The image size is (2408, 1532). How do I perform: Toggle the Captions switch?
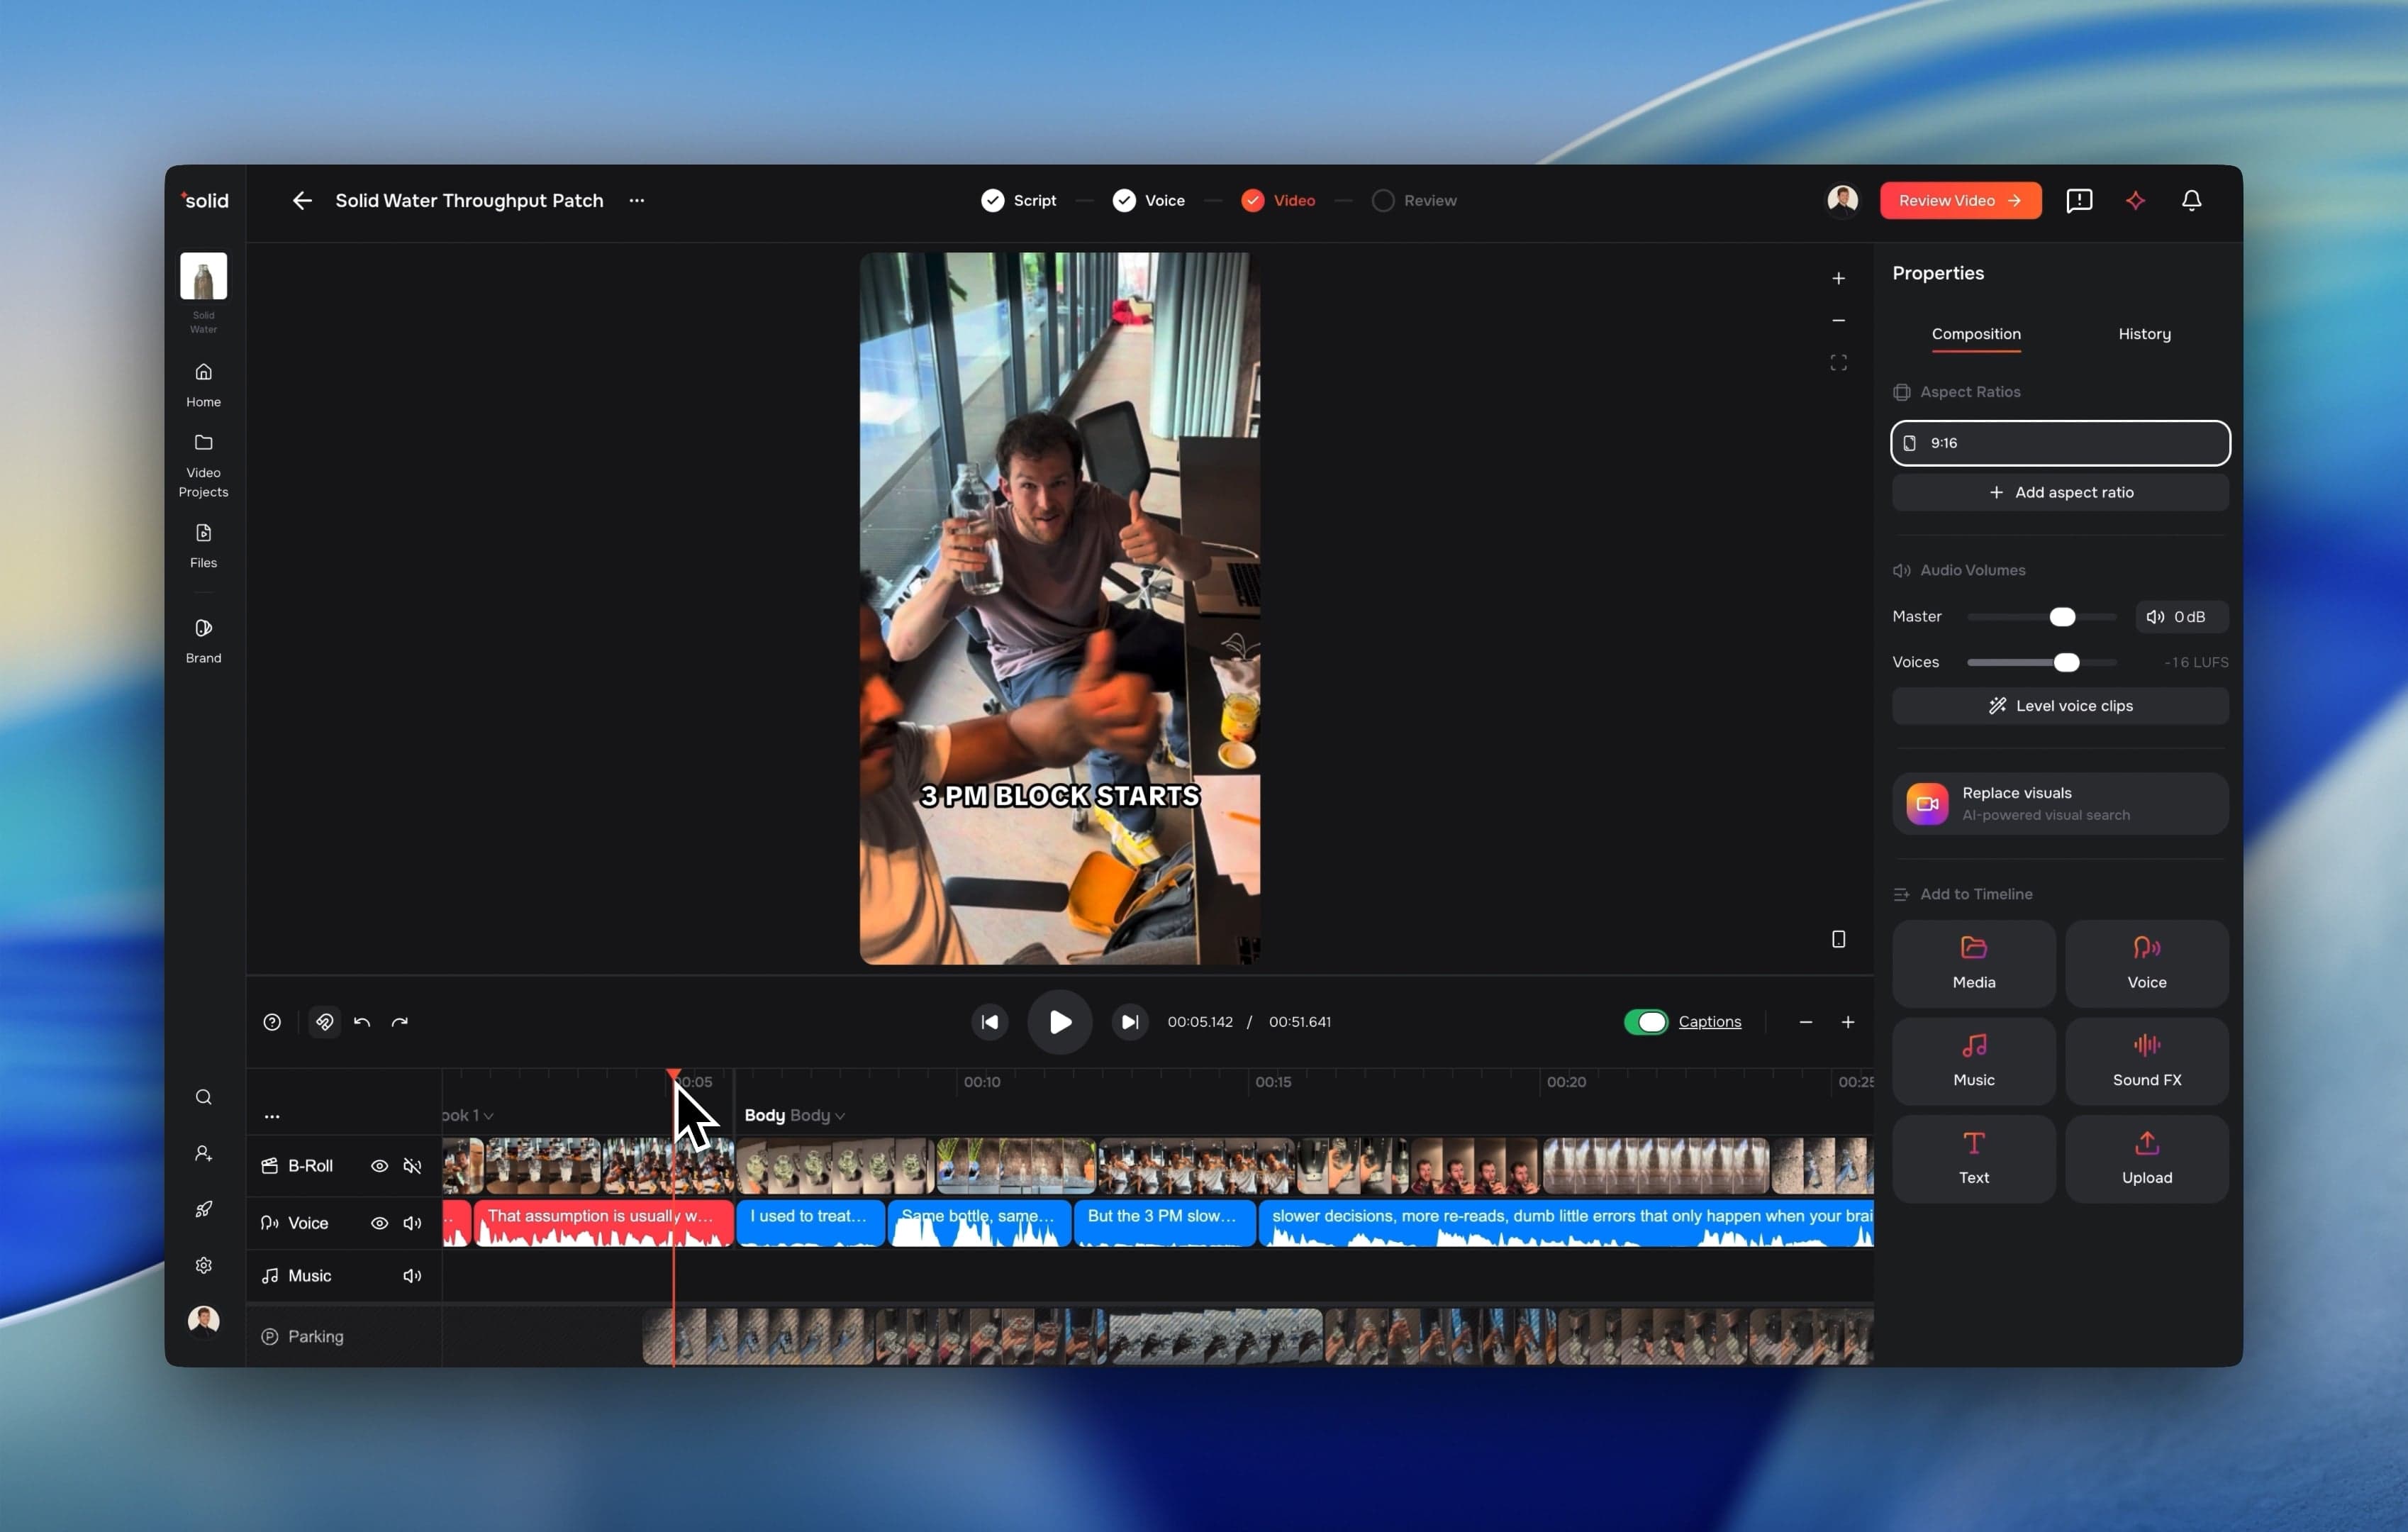1645,1022
